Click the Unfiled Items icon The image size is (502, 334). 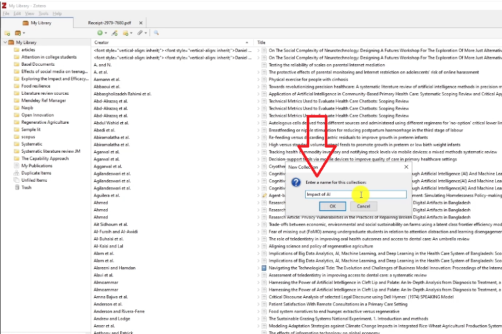coord(17,180)
